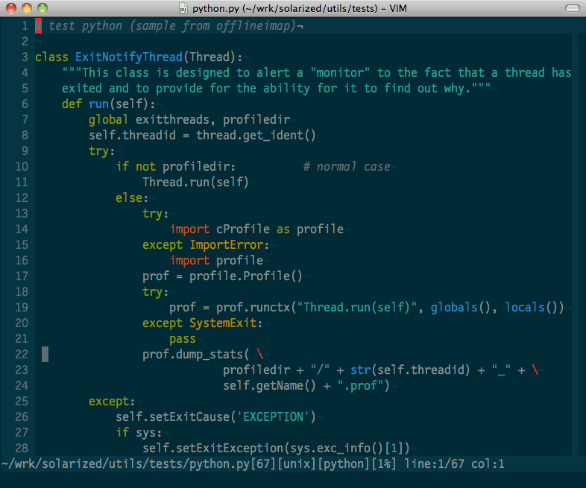Click line number 28 in the gutter
586x488 pixels.
[x=21, y=449]
